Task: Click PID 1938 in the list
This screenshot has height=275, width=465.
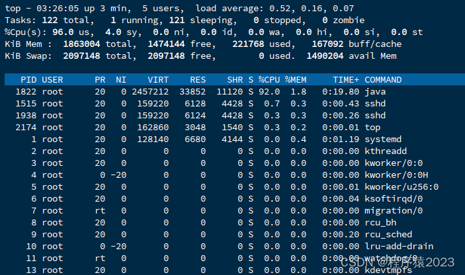Action: 26,115
